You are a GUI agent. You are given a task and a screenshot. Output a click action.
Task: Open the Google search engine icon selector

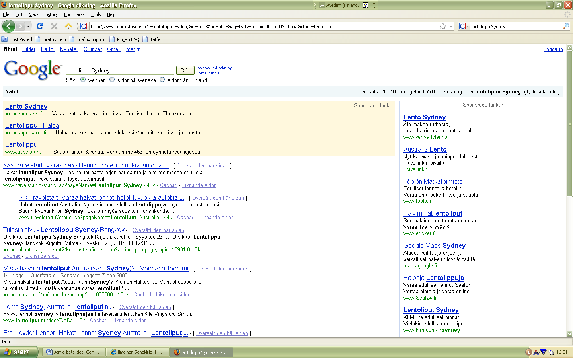click(464, 26)
